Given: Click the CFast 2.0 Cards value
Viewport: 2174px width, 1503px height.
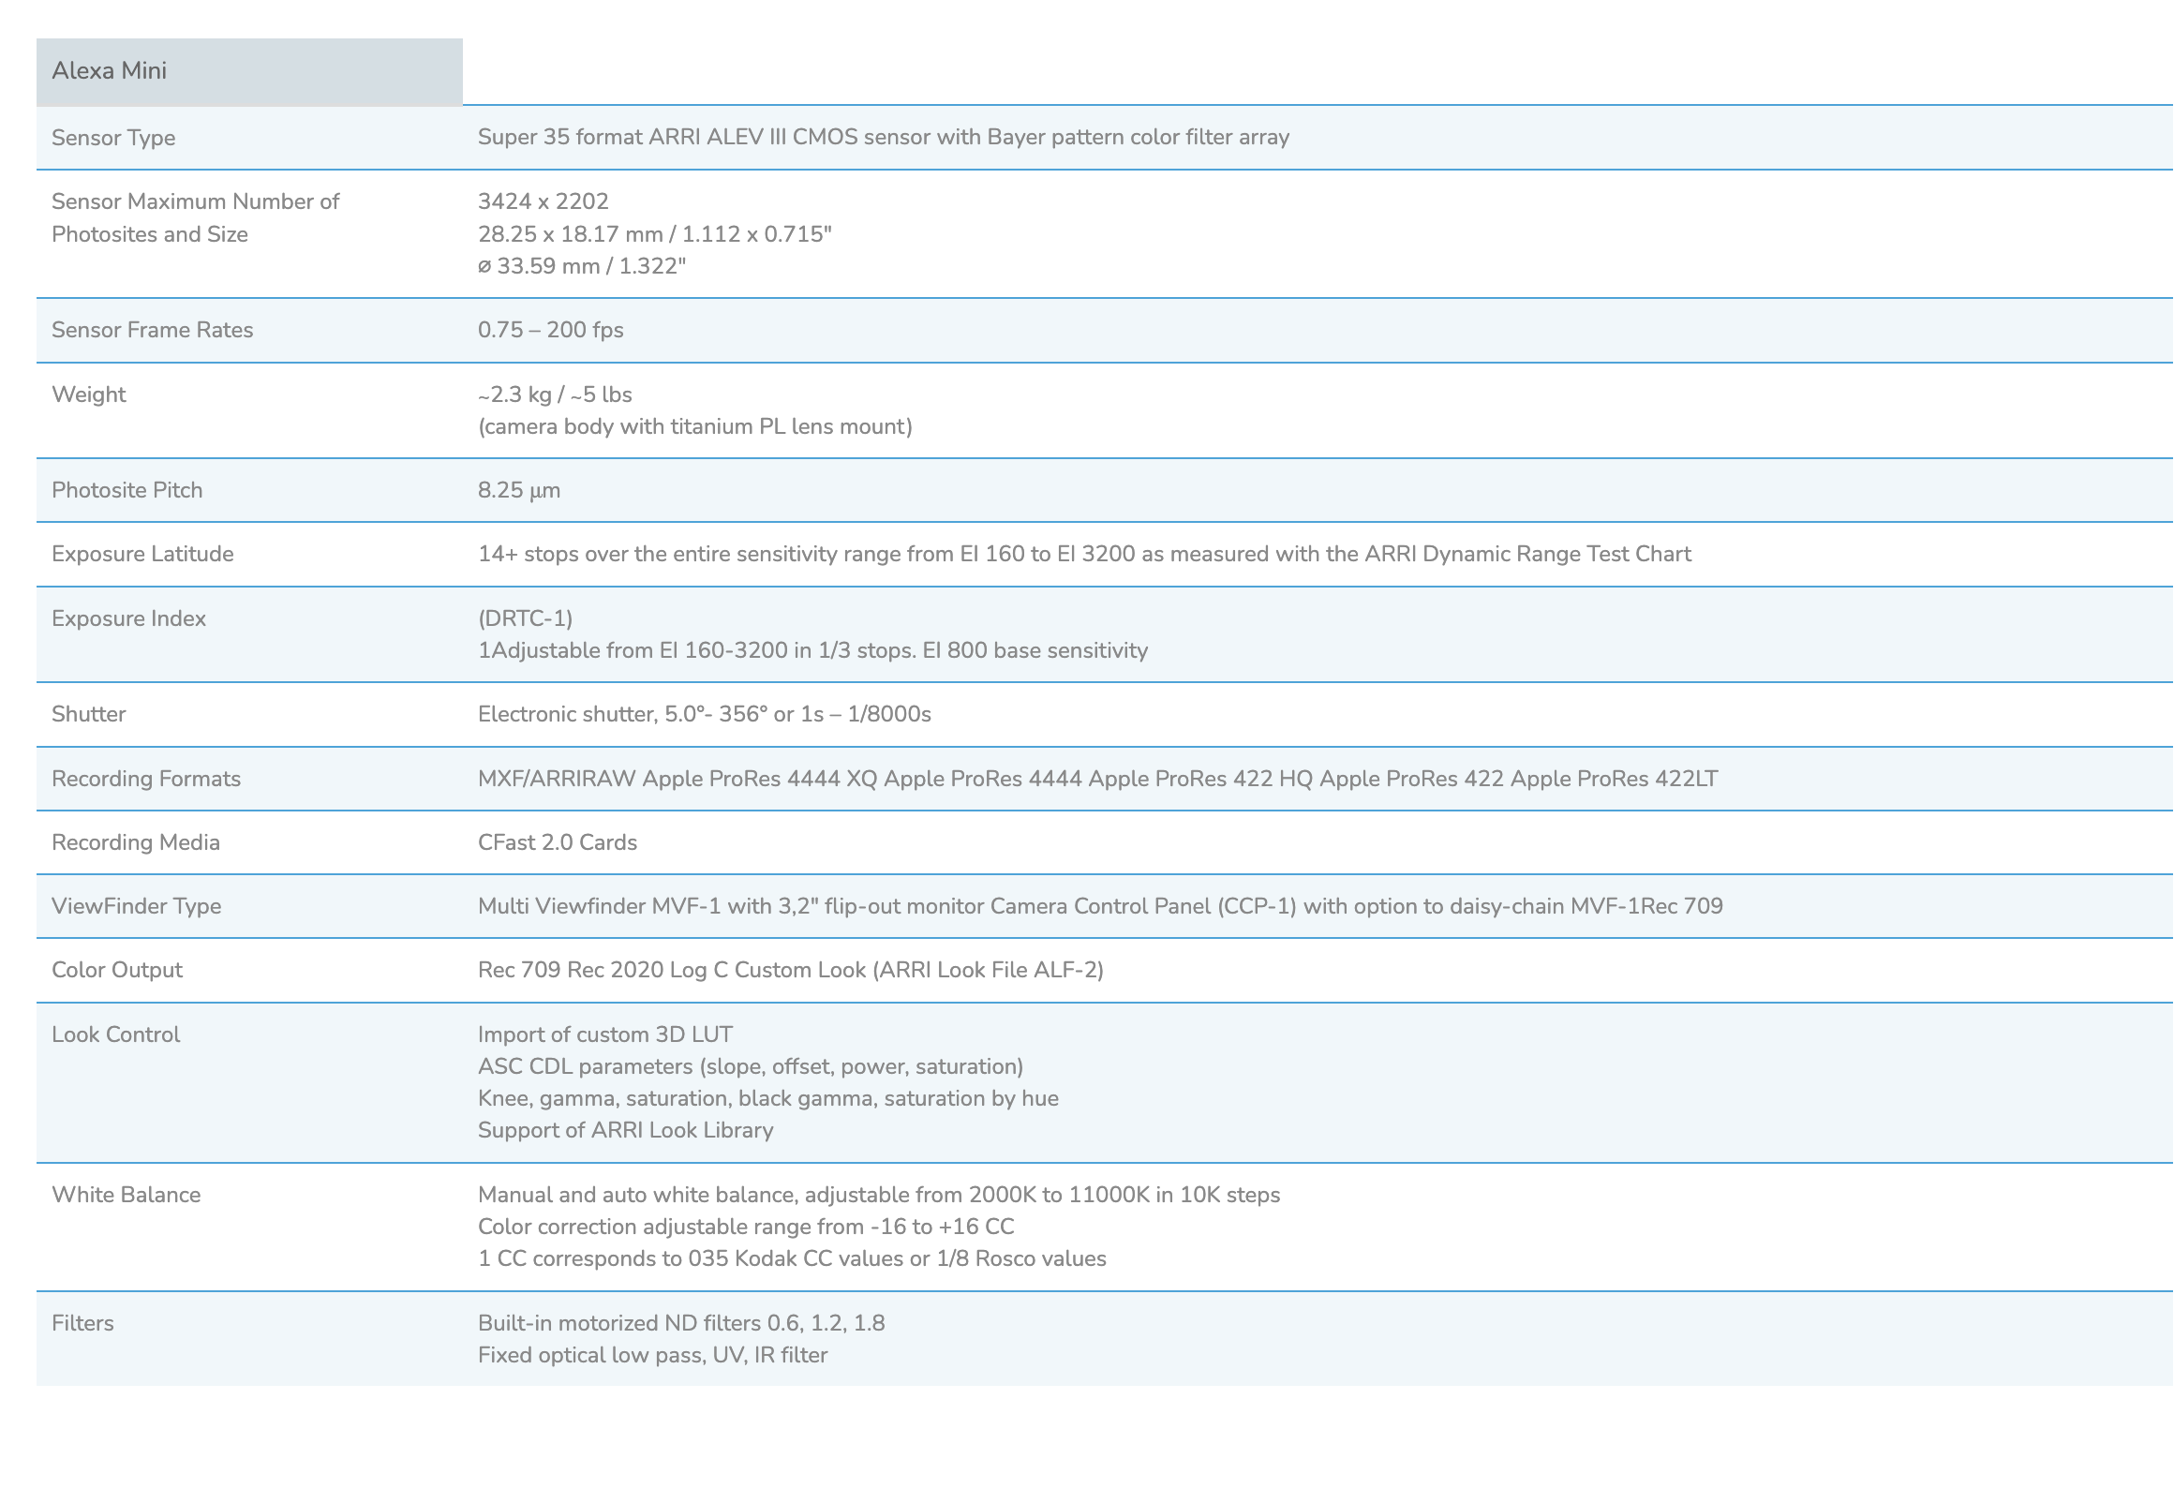Looking at the screenshot, I should (557, 841).
